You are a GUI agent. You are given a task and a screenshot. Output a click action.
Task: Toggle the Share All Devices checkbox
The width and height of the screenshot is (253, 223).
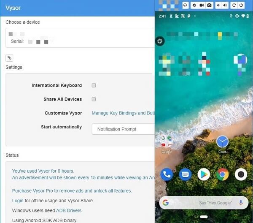coord(94,99)
